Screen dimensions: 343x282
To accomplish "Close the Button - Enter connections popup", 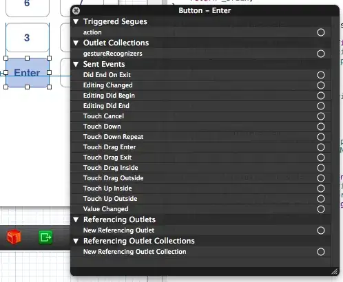I will (x=76, y=10).
